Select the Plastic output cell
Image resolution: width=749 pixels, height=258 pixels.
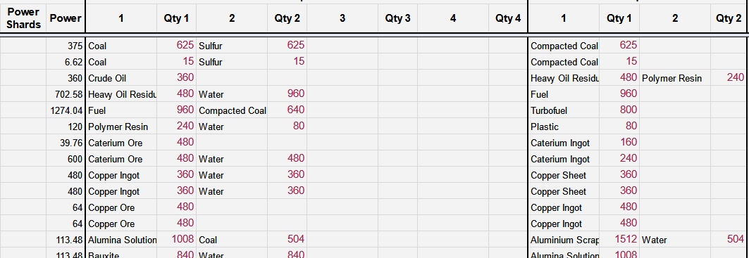[564, 127]
